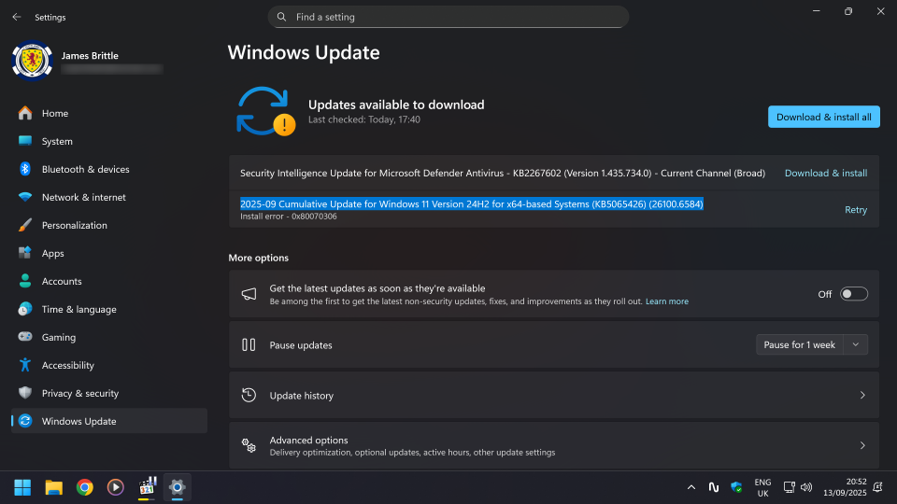Focus the Find a setting search box
The image size is (897, 504).
448,17
